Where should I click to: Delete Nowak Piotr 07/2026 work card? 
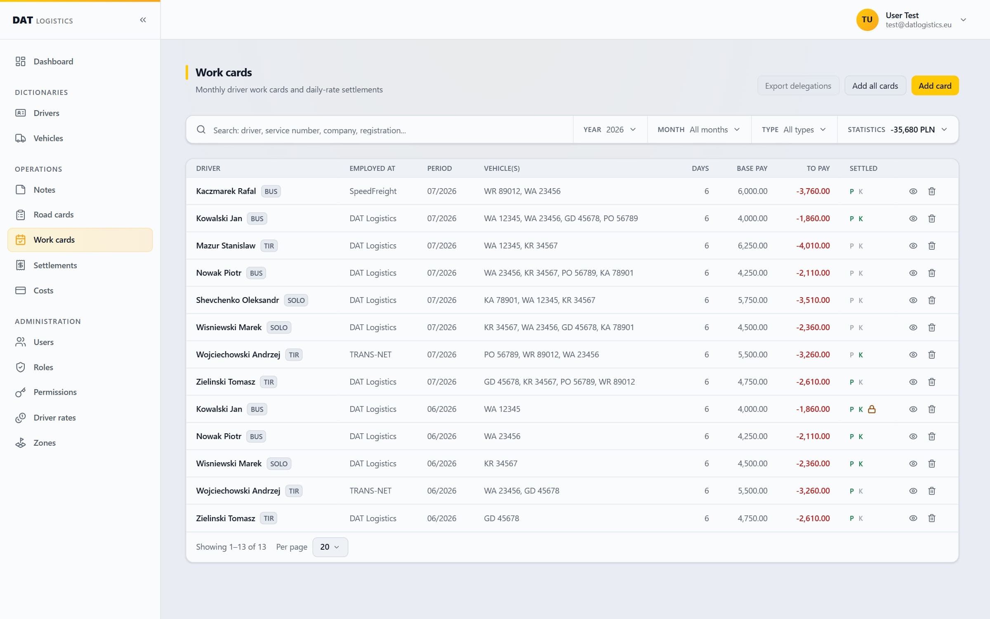(931, 273)
